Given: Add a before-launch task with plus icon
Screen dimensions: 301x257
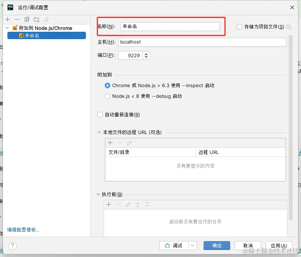Looking at the screenshot, I should [109, 205].
